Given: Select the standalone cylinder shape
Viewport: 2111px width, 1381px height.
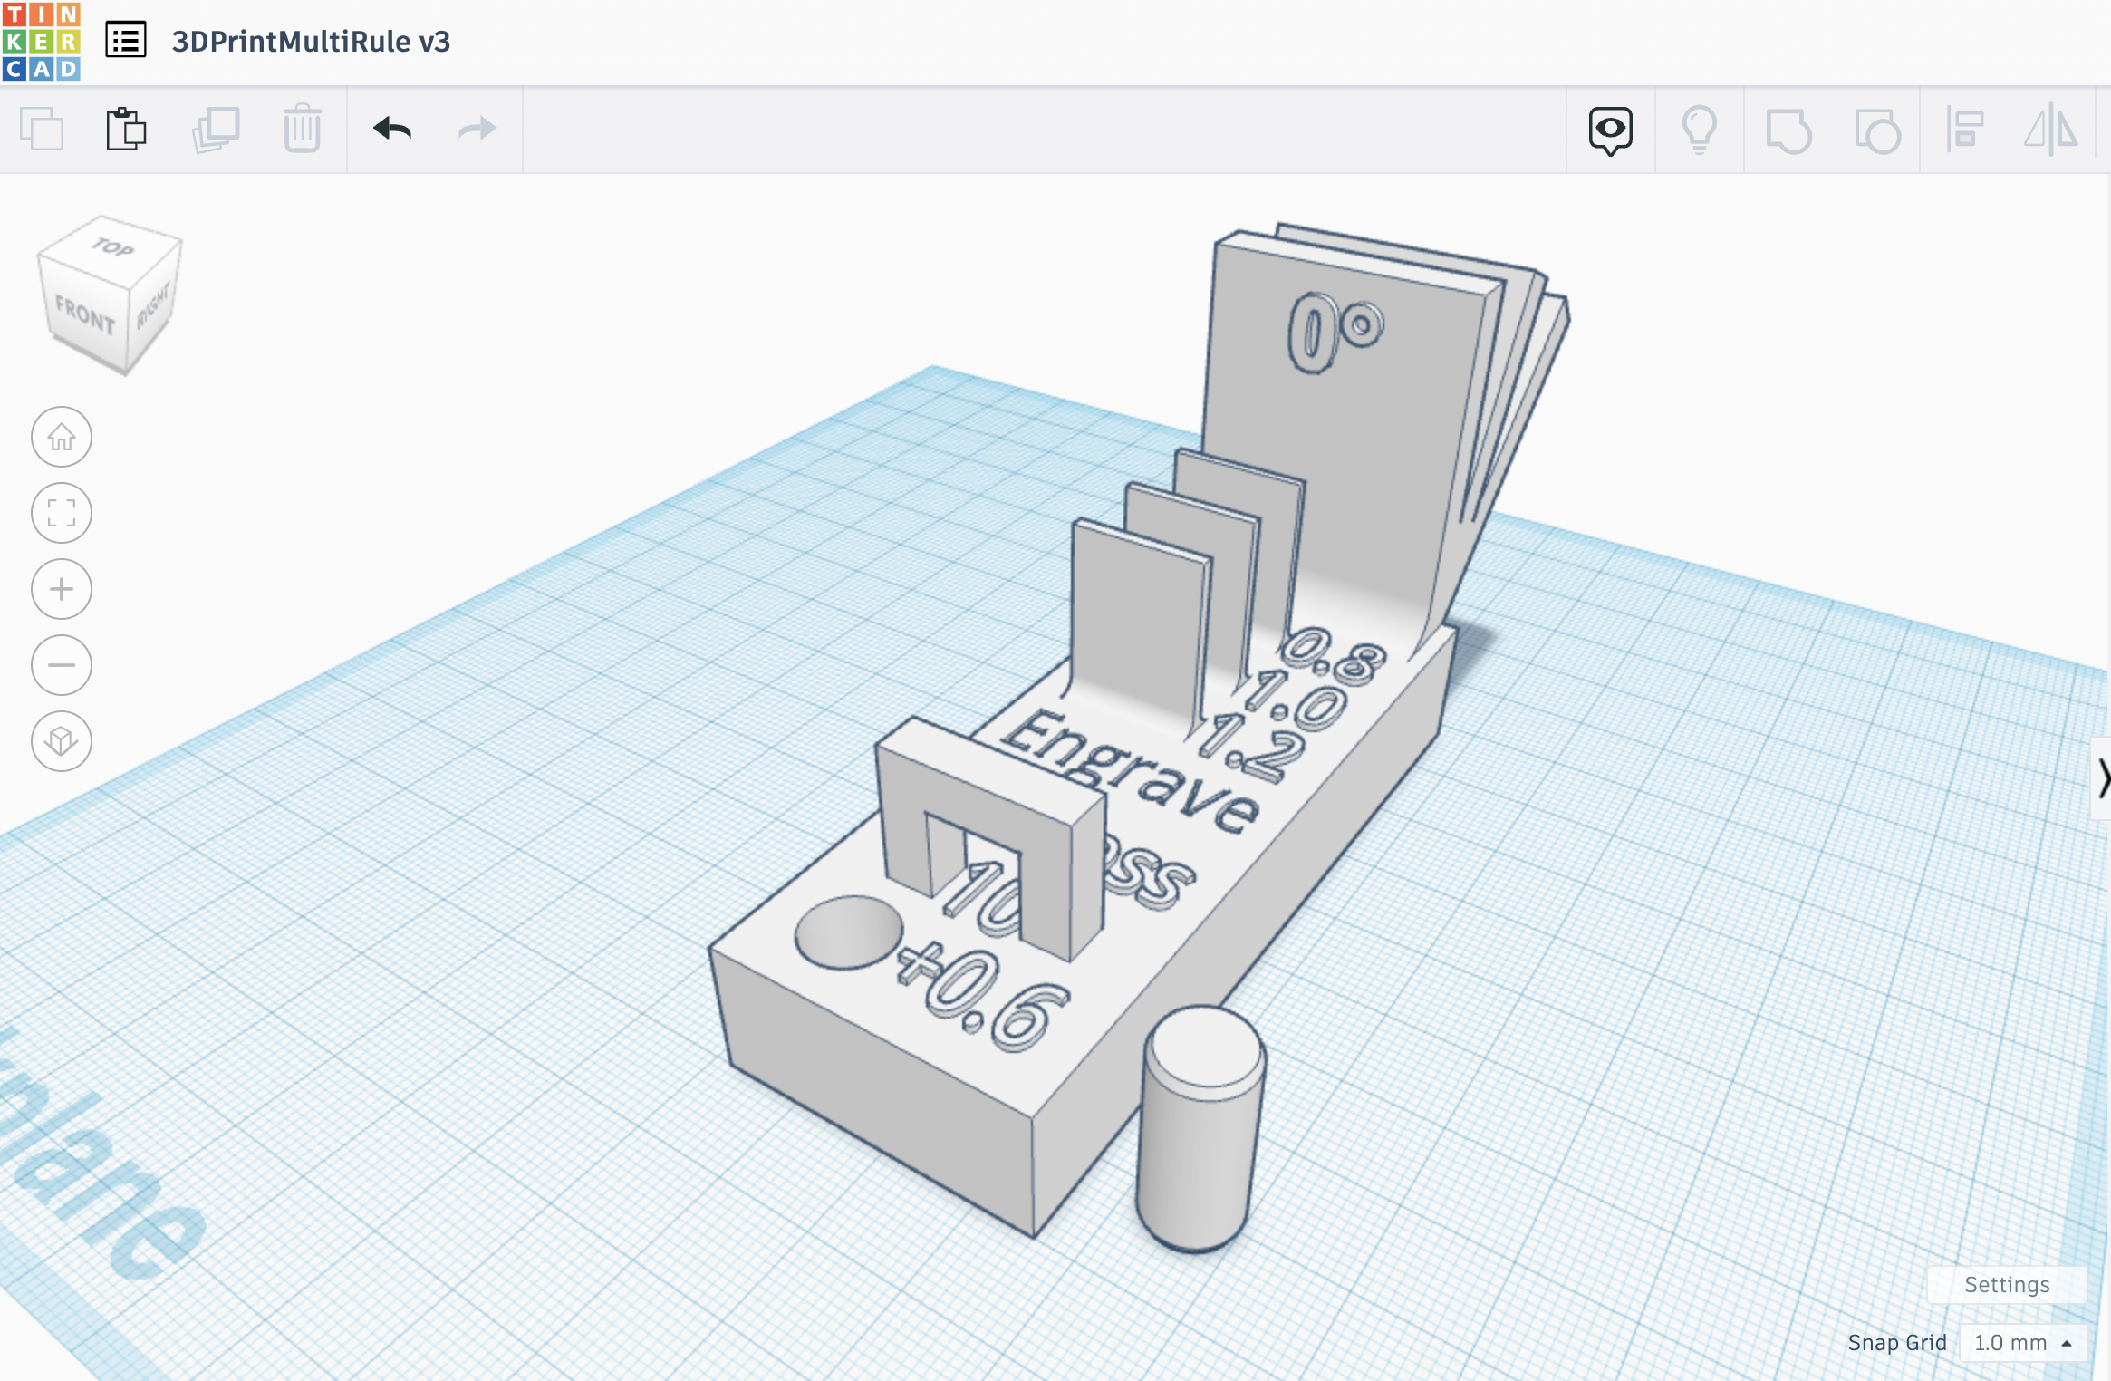Looking at the screenshot, I should pyautogui.click(x=1200, y=1129).
